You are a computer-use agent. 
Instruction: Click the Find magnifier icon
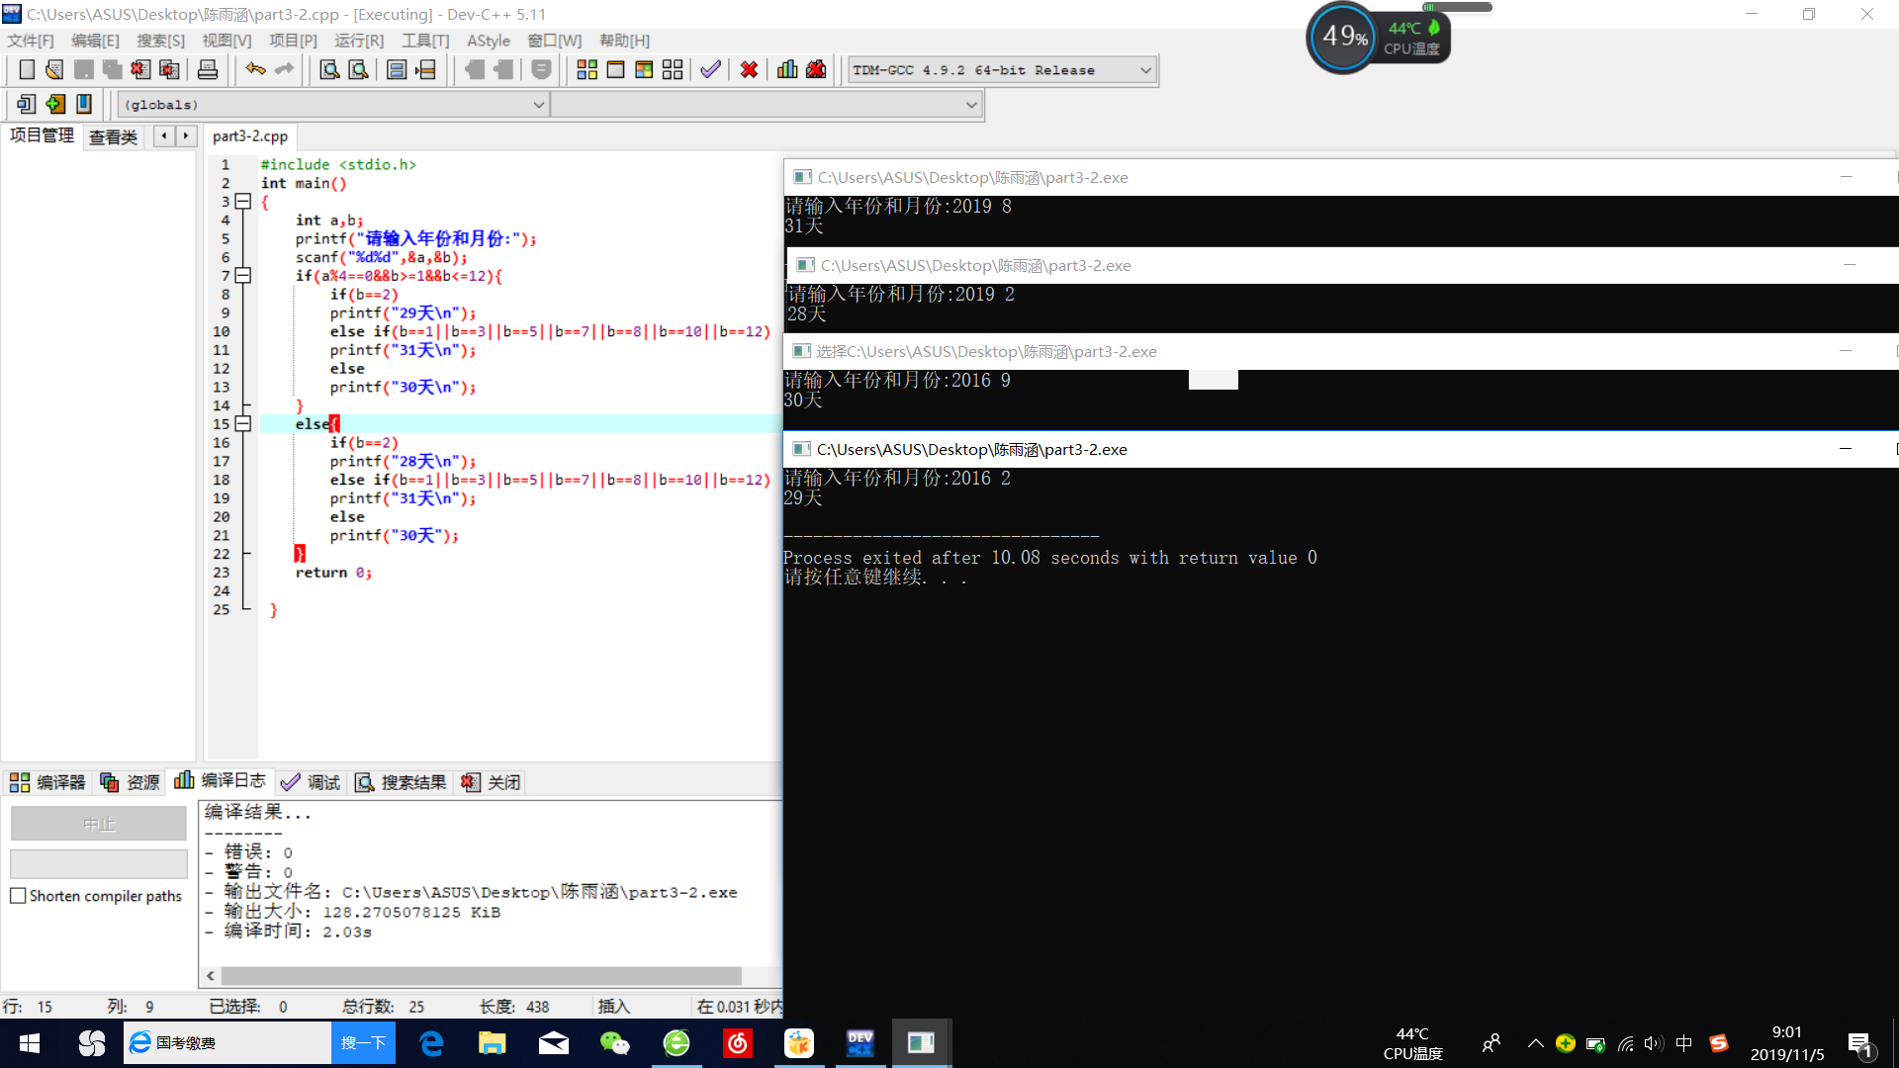coord(329,70)
